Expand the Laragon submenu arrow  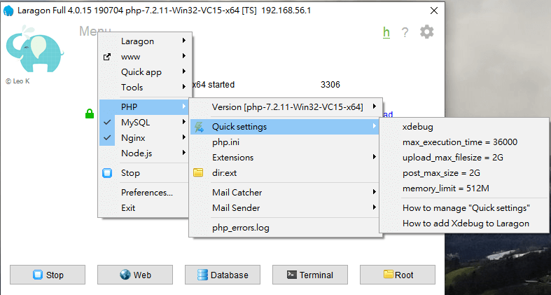[x=184, y=41]
